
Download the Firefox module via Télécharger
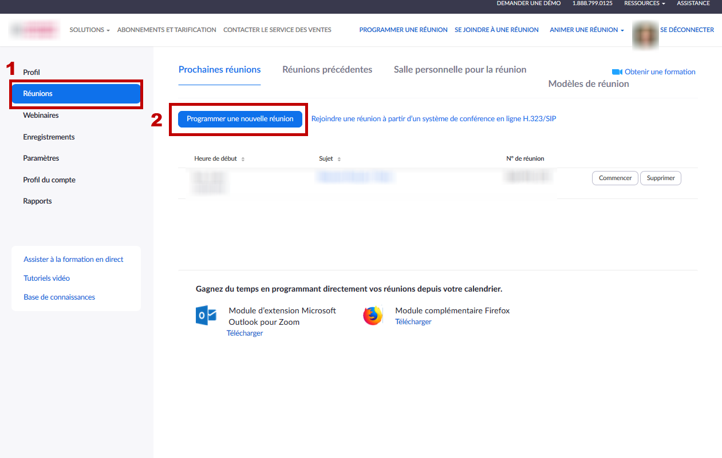tap(413, 322)
